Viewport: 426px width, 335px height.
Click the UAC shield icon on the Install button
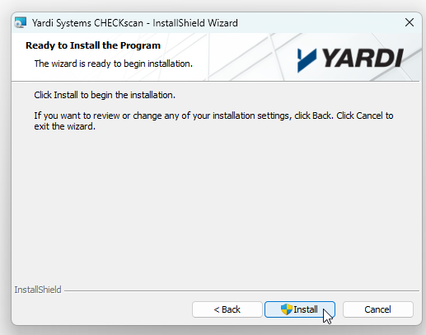coord(287,309)
